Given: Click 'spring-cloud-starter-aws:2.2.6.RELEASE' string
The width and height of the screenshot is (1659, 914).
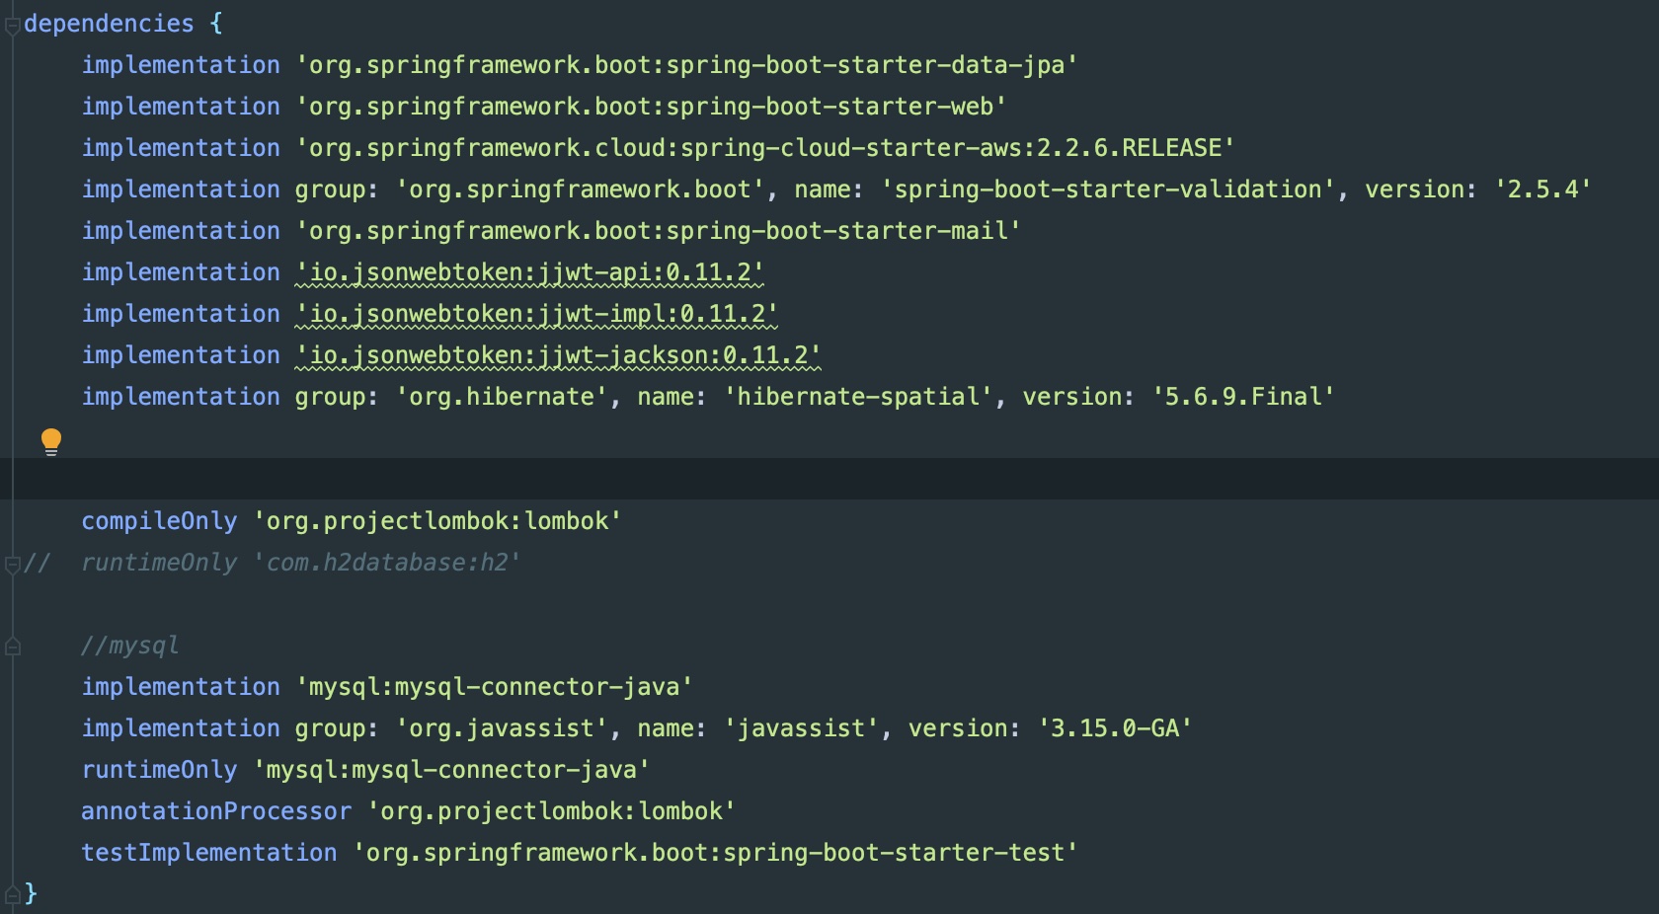Looking at the screenshot, I should pos(765,148).
